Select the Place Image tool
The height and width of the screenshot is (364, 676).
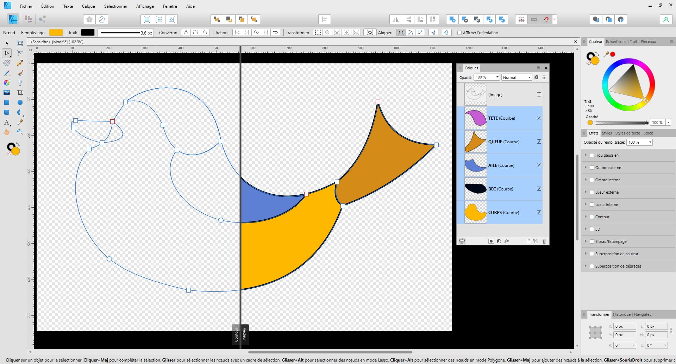pyautogui.click(x=7, y=93)
